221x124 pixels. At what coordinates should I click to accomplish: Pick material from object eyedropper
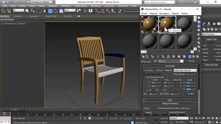click(155, 61)
